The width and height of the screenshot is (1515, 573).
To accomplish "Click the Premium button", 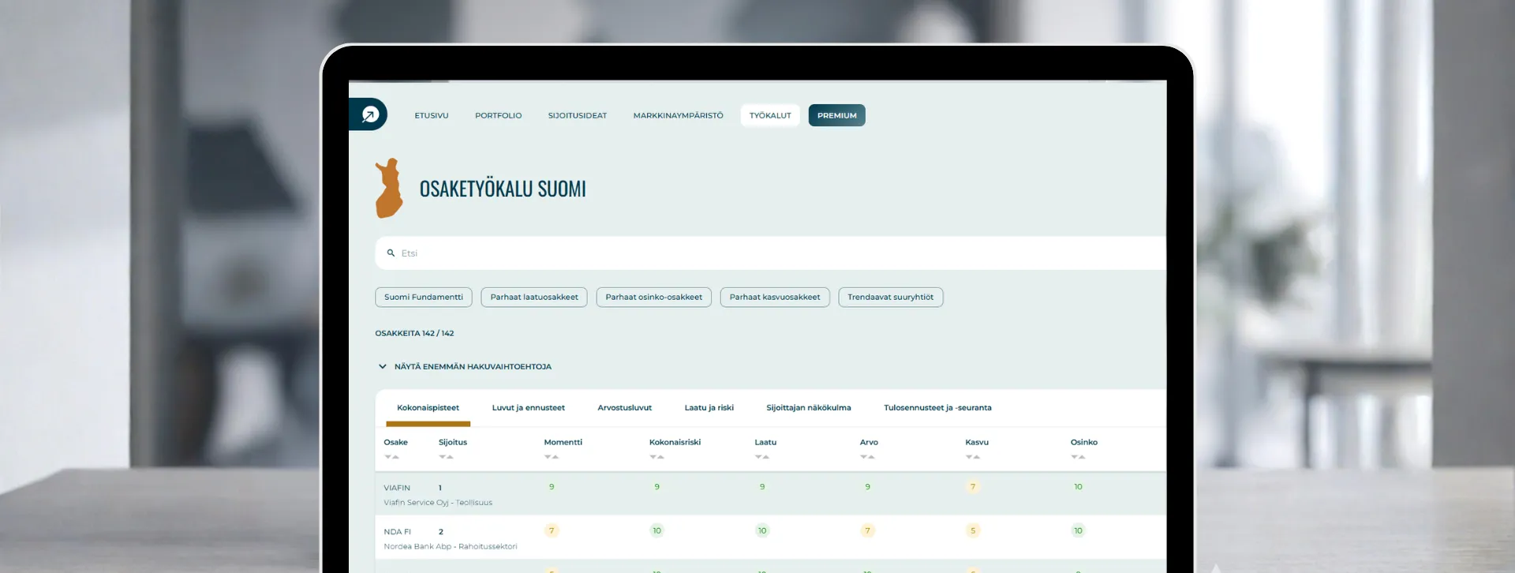I will pos(836,115).
